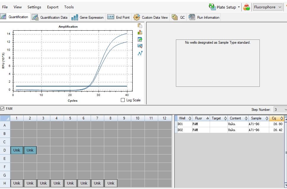The width and height of the screenshot is (287, 189).
Task: Open the Step Number dropdown
Action: point(280,110)
